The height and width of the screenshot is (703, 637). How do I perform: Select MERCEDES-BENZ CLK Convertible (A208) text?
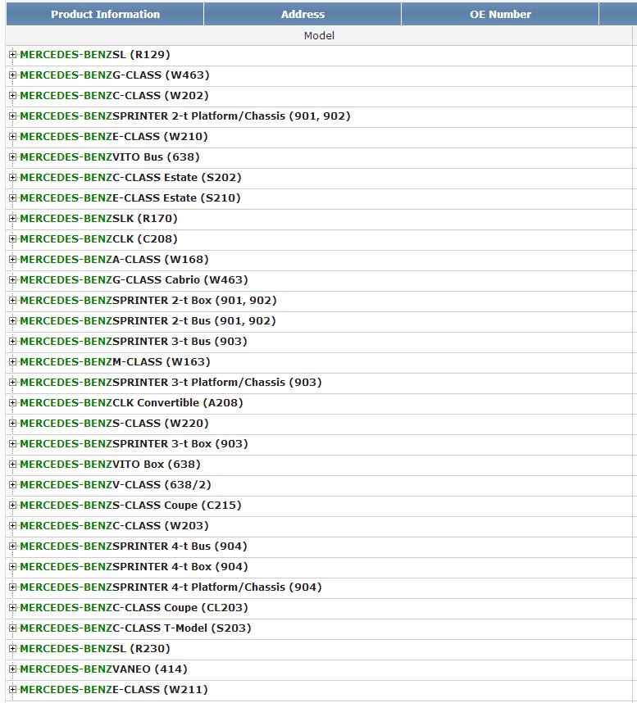(x=131, y=402)
